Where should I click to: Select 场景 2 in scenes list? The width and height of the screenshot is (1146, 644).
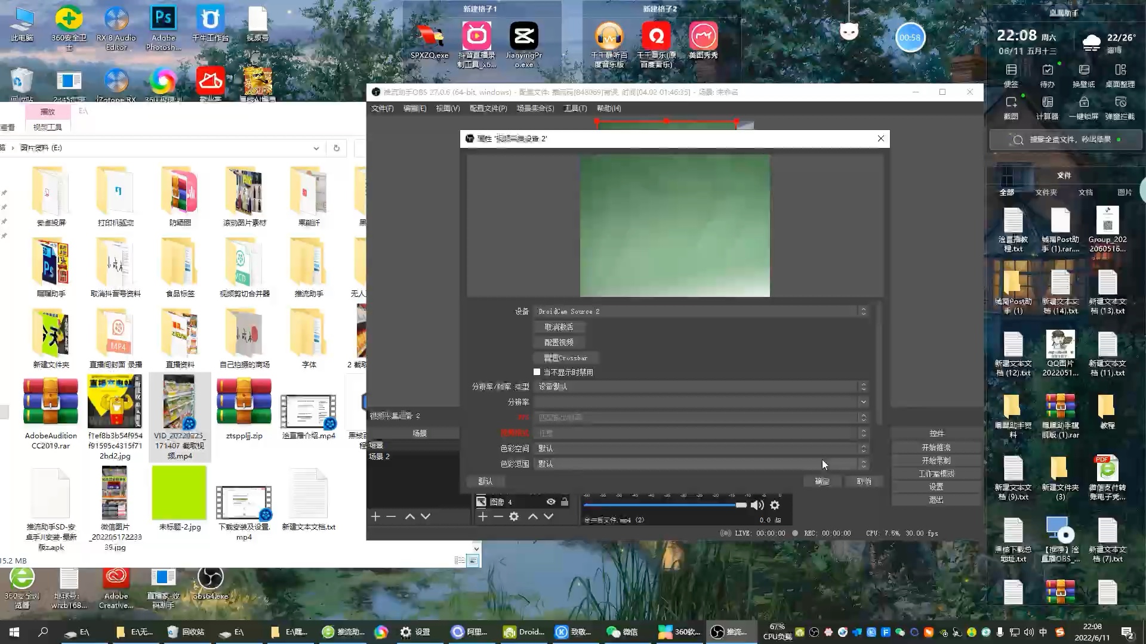[380, 456]
